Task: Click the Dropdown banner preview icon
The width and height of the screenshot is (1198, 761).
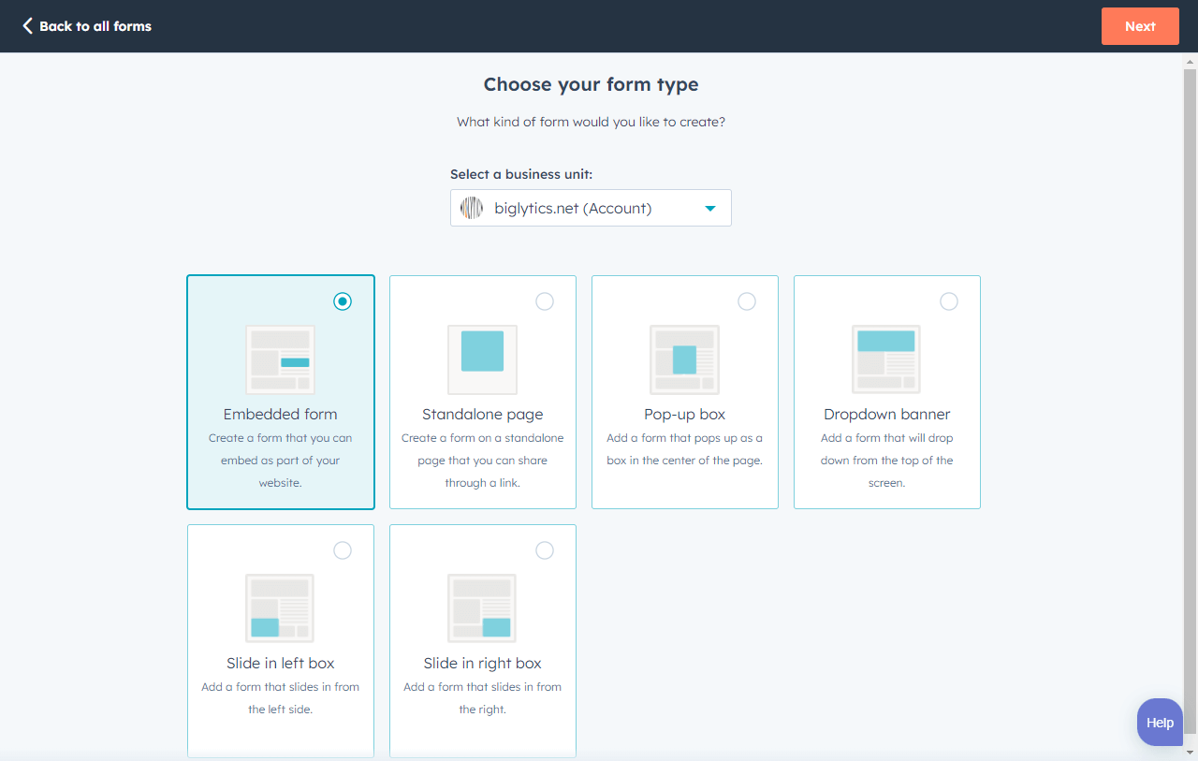Action: coord(886,359)
